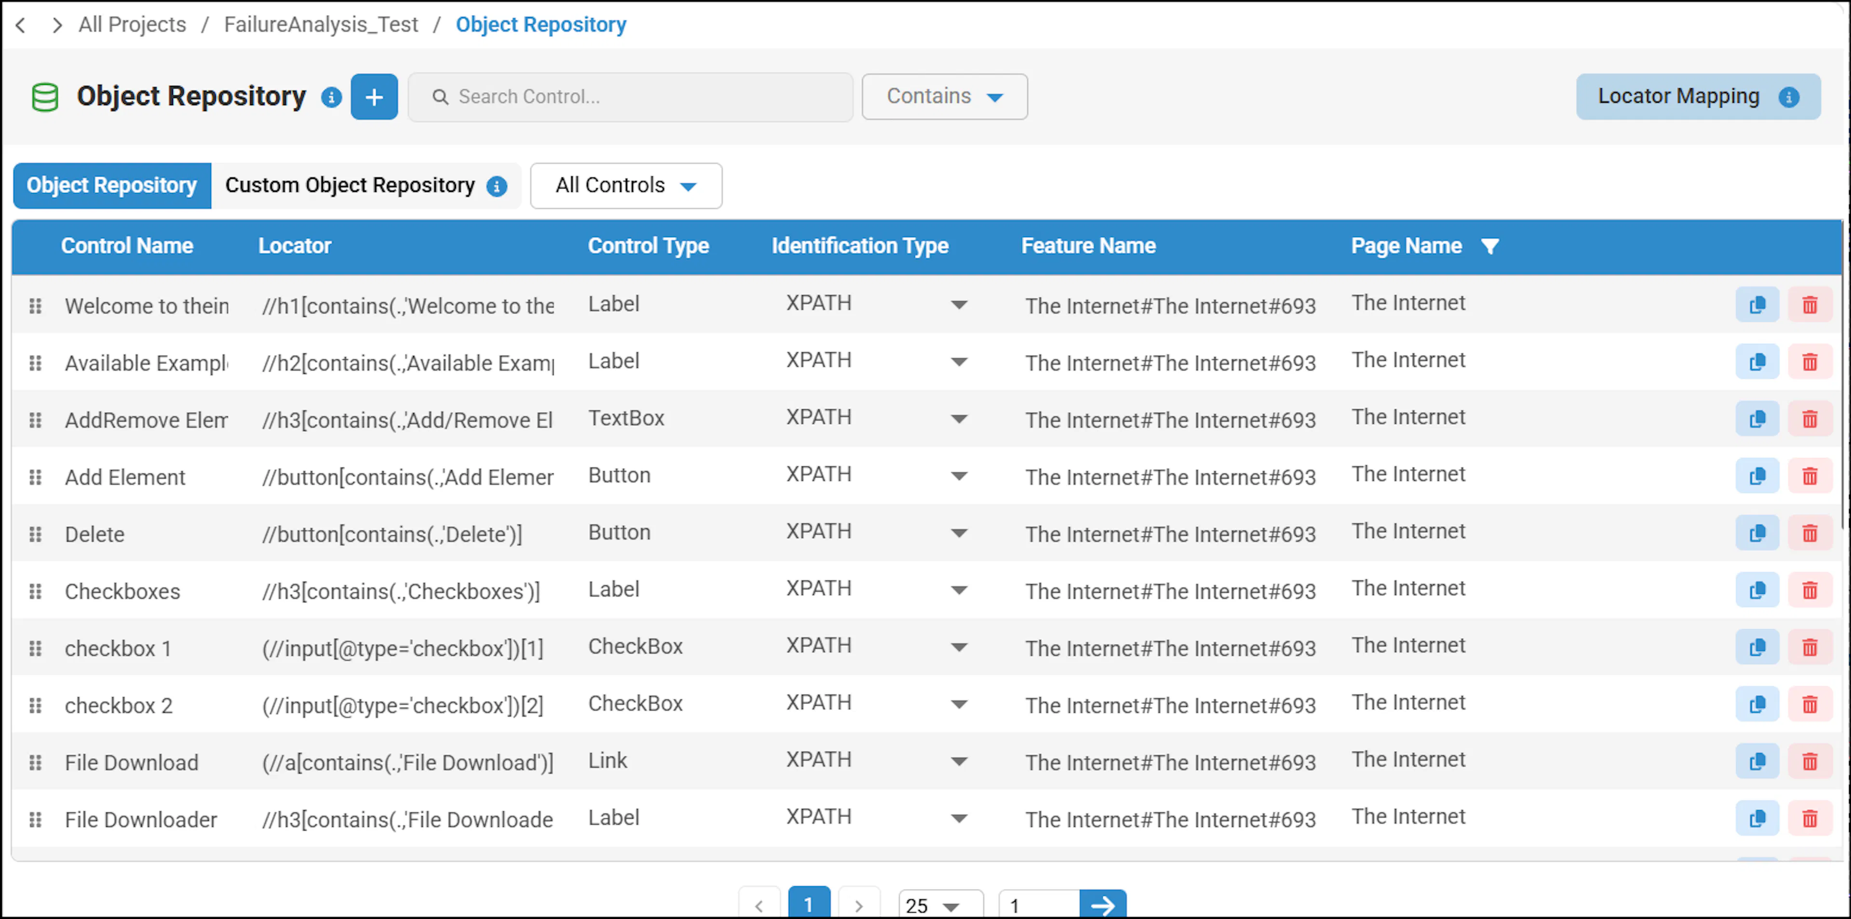The height and width of the screenshot is (919, 1851).
Task: Copy the File Download control row
Action: 1757,762
